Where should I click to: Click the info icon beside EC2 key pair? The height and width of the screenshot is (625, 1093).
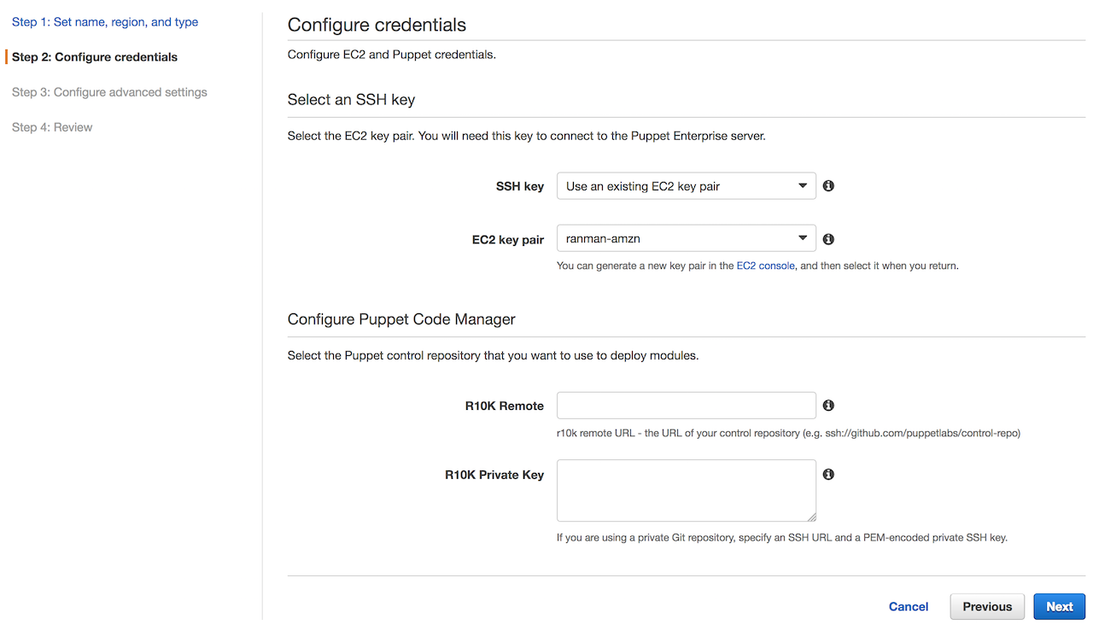828,239
